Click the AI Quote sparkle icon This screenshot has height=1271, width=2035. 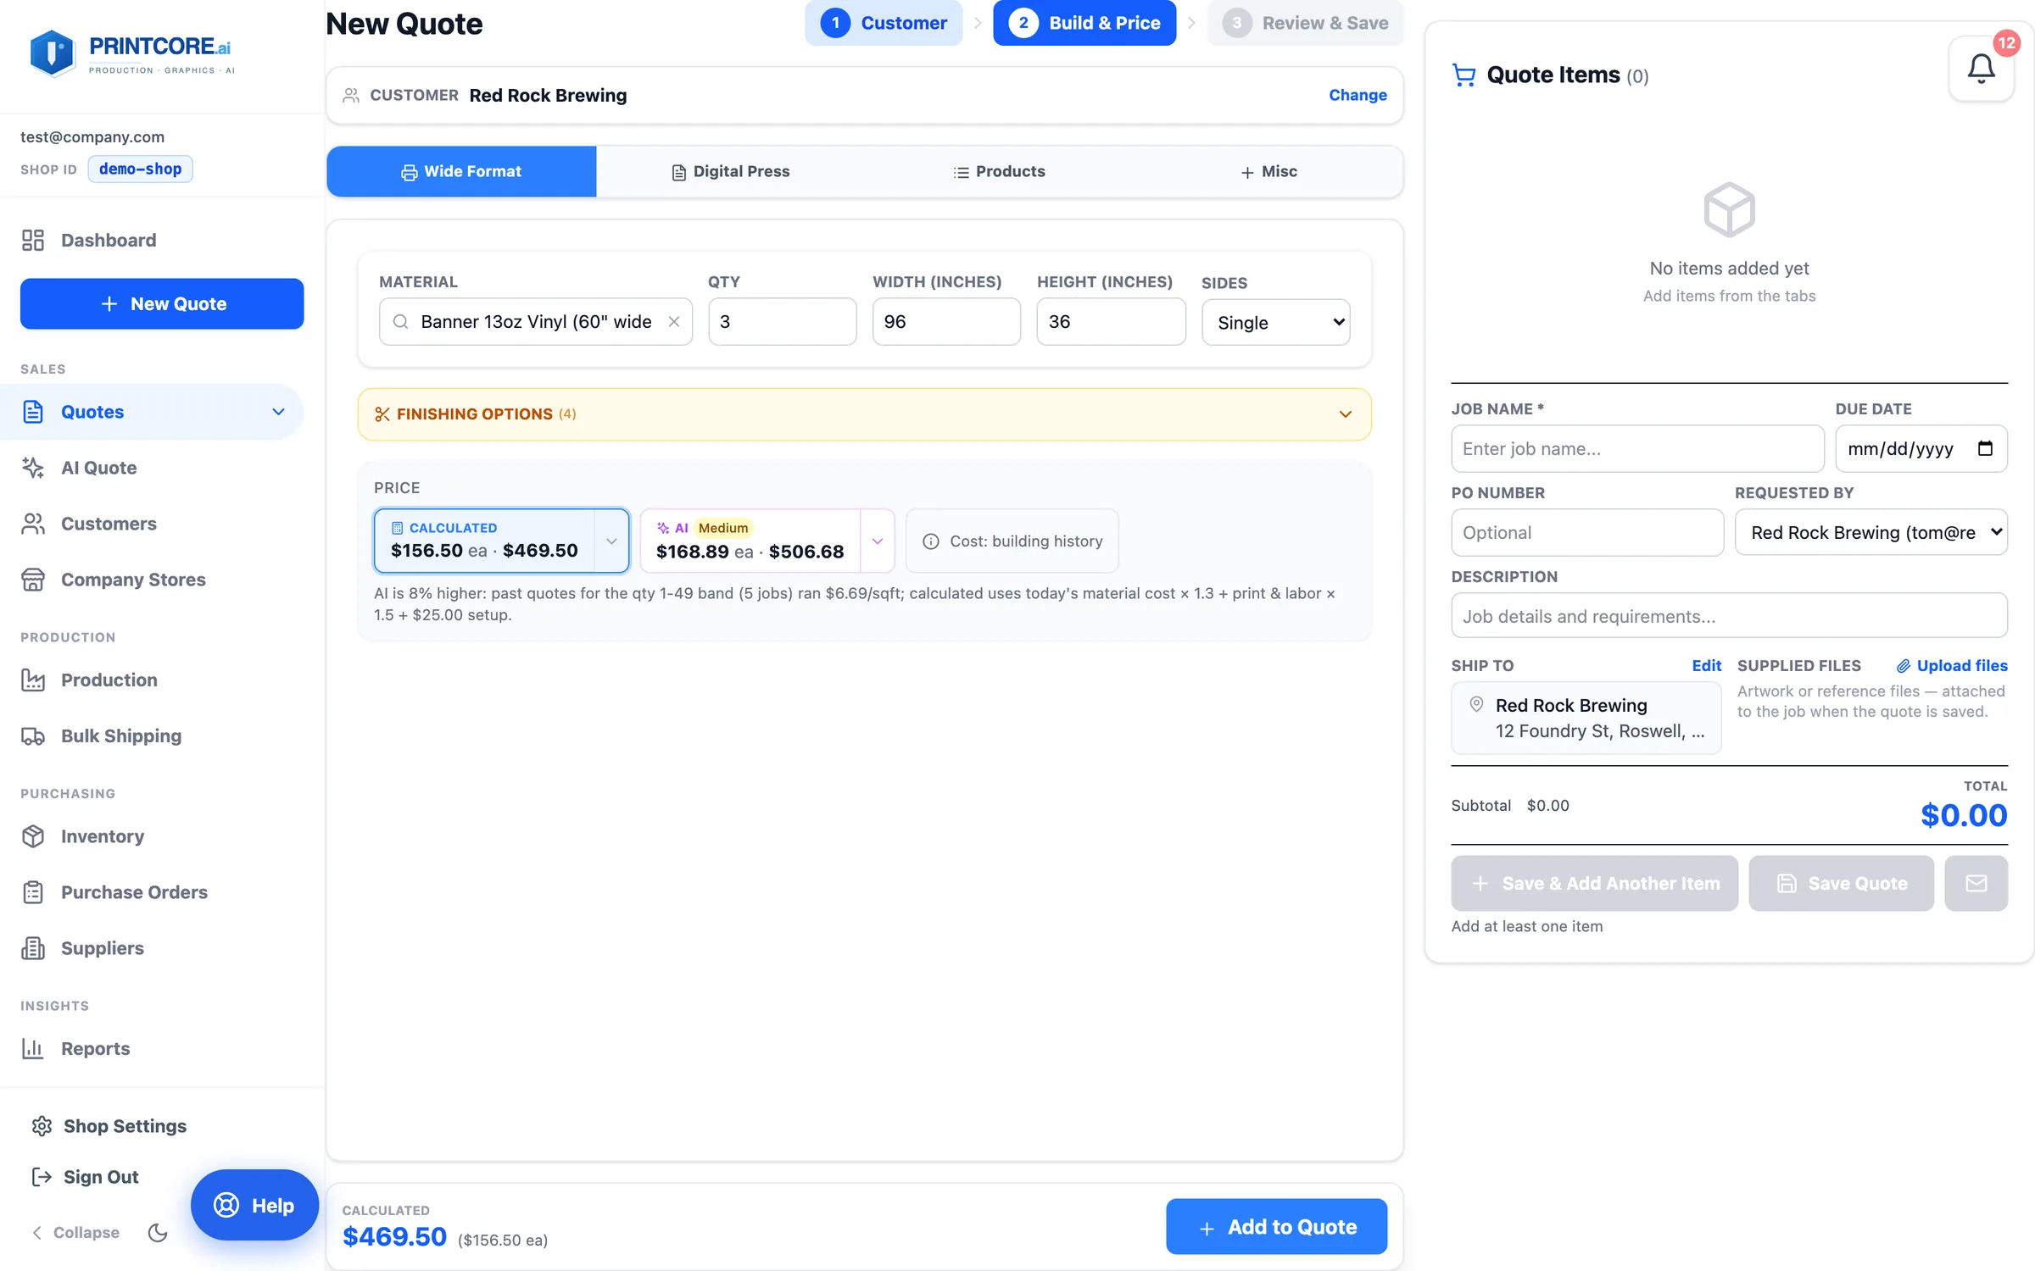point(33,468)
